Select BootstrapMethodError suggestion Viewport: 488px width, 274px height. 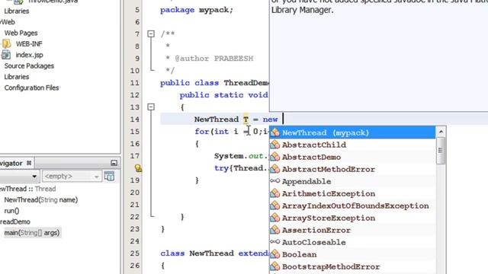coord(352,266)
